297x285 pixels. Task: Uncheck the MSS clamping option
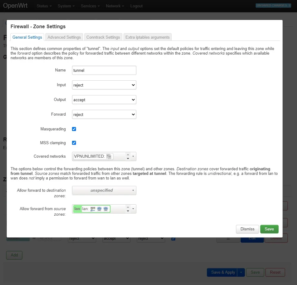click(74, 143)
